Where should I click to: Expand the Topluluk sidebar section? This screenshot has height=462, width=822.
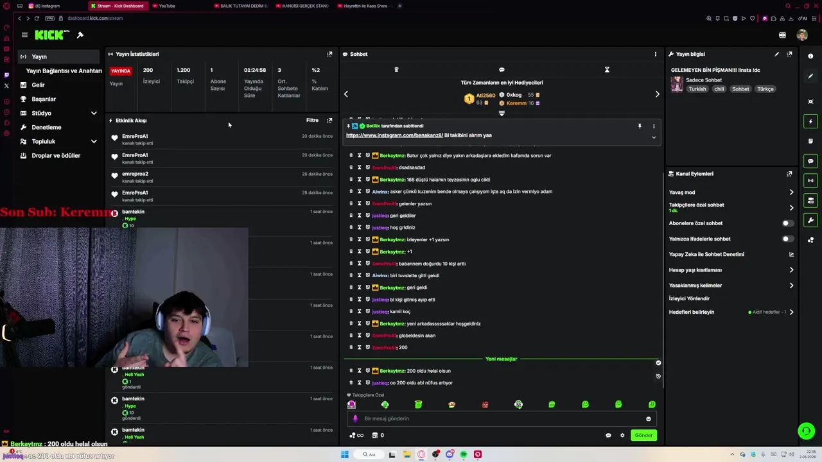click(94, 141)
